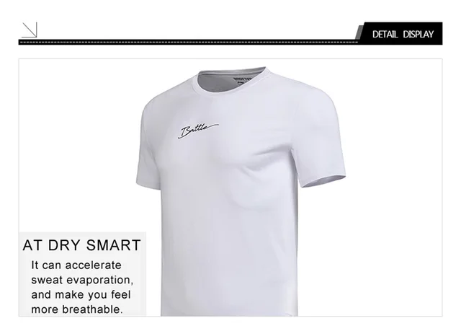Click the text 'and make you feel'

81,295
